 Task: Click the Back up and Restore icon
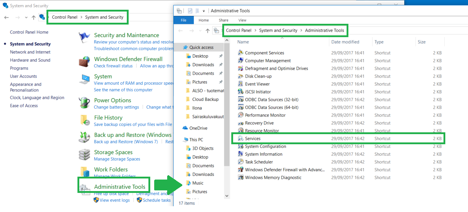(x=84, y=137)
